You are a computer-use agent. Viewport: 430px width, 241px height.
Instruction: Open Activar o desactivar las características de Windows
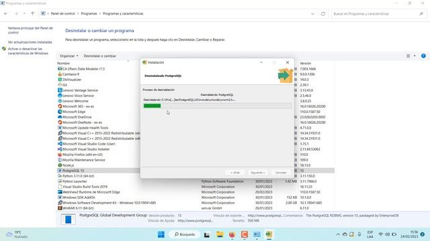pyautogui.click(x=28, y=51)
